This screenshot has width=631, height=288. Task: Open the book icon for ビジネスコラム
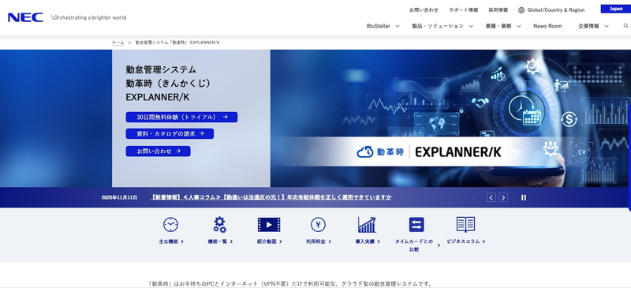pos(465,224)
